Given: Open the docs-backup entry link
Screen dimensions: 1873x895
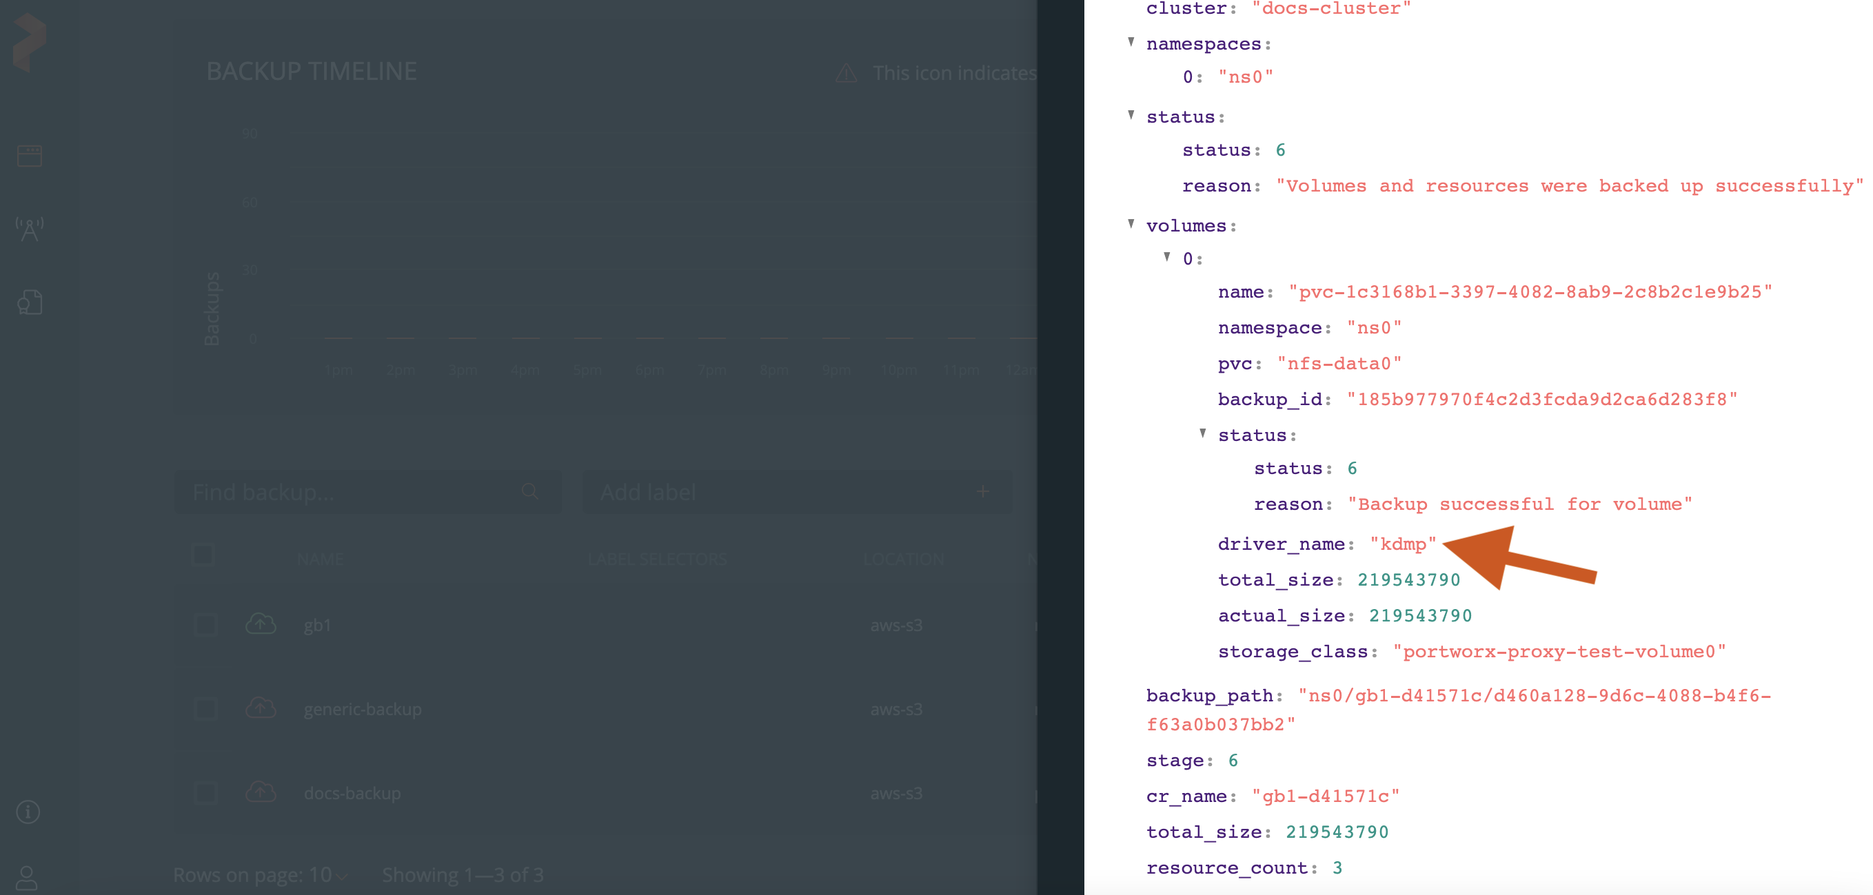Looking at the screenshot, I should [x=352, y=793].
